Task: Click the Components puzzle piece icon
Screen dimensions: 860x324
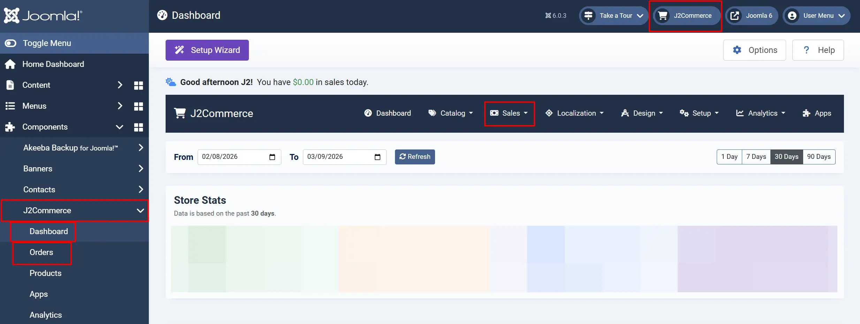Action: [10, 127]
